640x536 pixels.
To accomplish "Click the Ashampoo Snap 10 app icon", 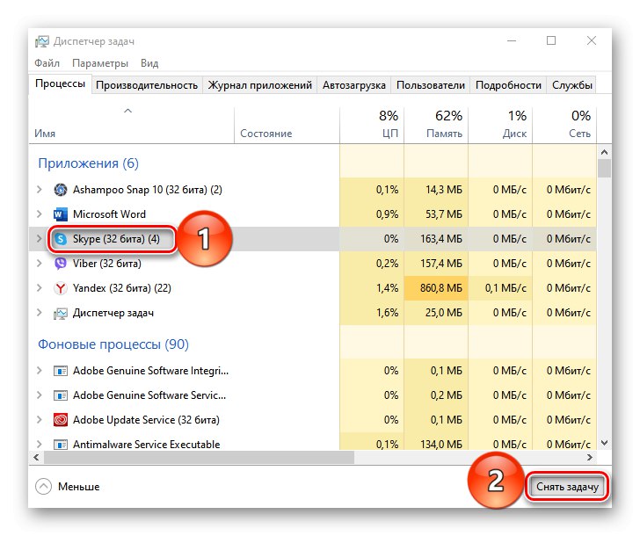I will click(61, 190).
